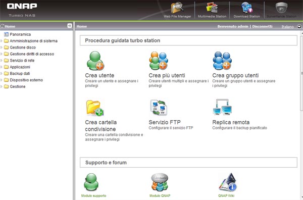Expand Gestione diritti di accesso arrow

coord(2,54)
